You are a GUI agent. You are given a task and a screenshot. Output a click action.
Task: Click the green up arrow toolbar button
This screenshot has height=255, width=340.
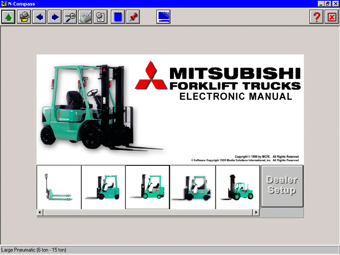point(8,17)
